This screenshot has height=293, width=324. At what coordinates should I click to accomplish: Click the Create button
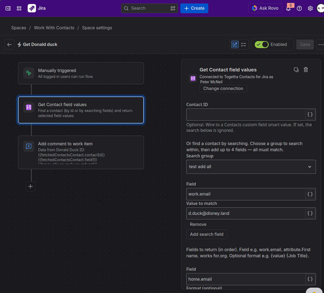coord(194,8)
